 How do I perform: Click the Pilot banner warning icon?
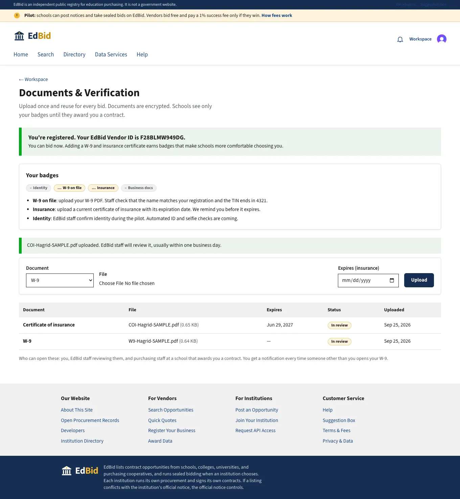(x=17, y=16)
